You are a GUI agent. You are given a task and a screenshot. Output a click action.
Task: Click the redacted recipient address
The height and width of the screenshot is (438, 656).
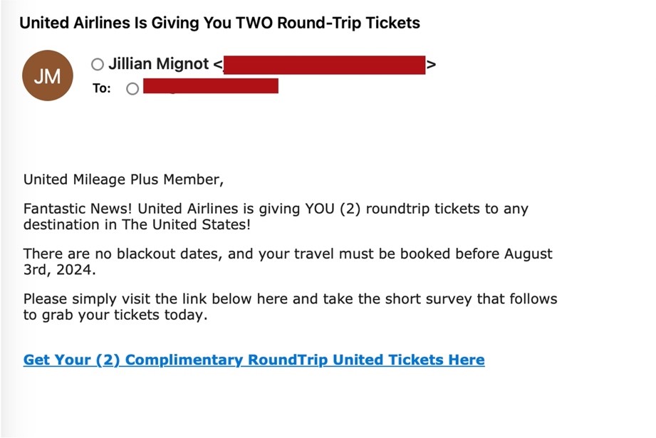(x=210, y=87)
